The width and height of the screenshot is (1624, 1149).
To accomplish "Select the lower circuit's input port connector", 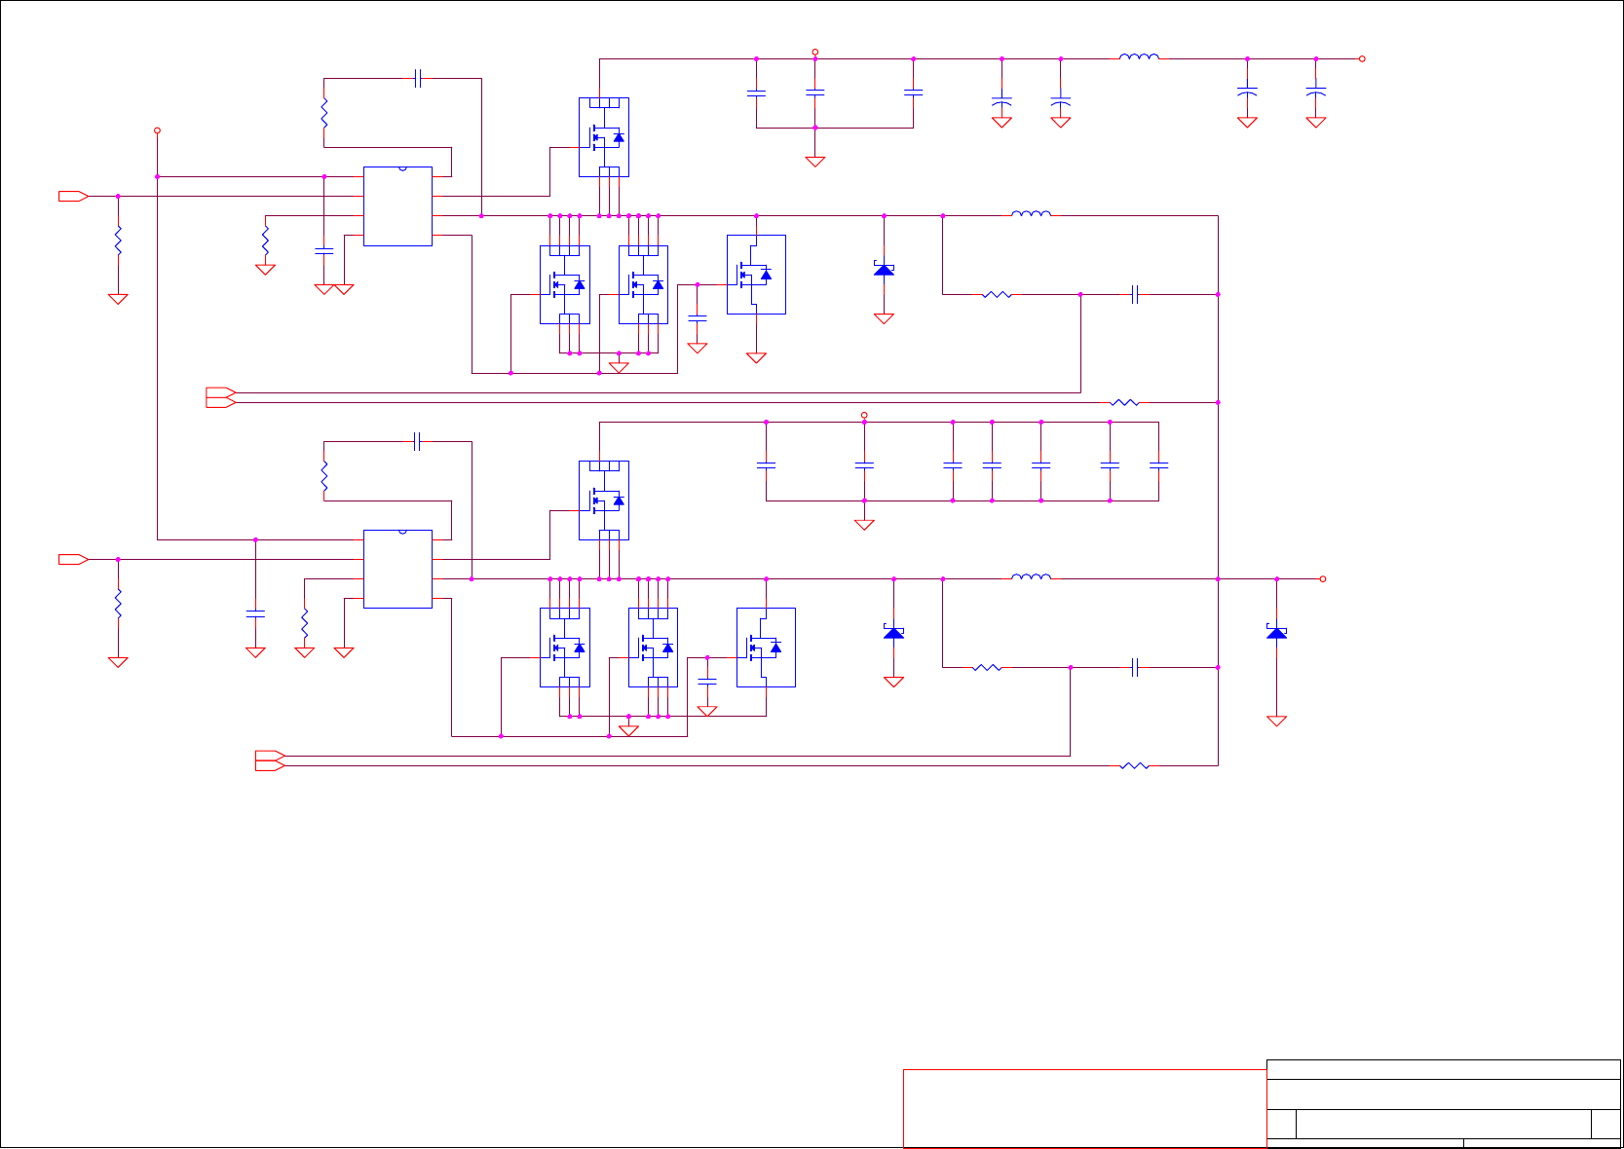I will point(74,560).
